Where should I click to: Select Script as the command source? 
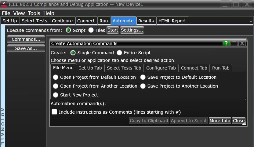pyautogui.click(x=68, y=30)
